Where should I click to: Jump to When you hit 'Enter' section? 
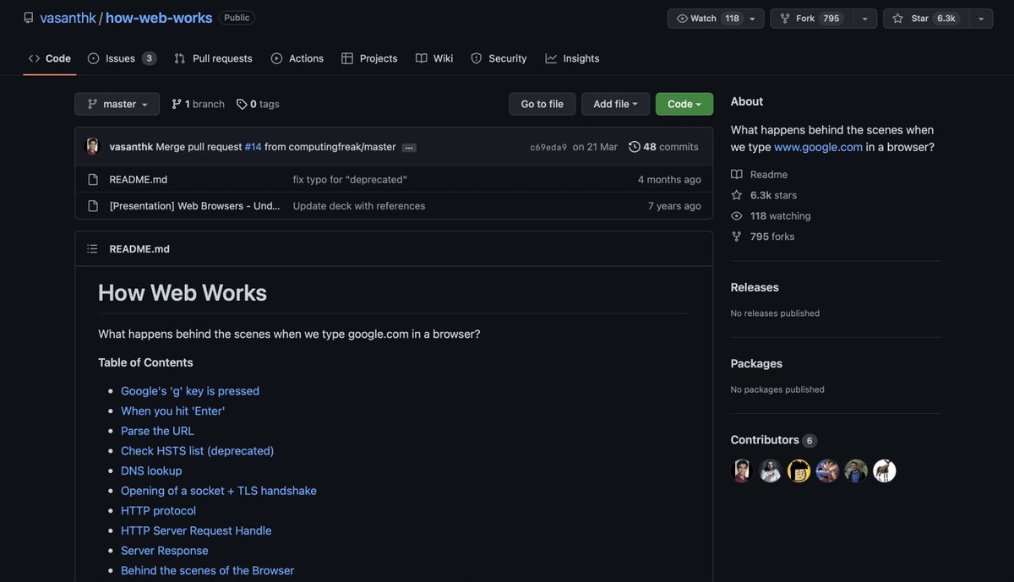click(173, 411)
